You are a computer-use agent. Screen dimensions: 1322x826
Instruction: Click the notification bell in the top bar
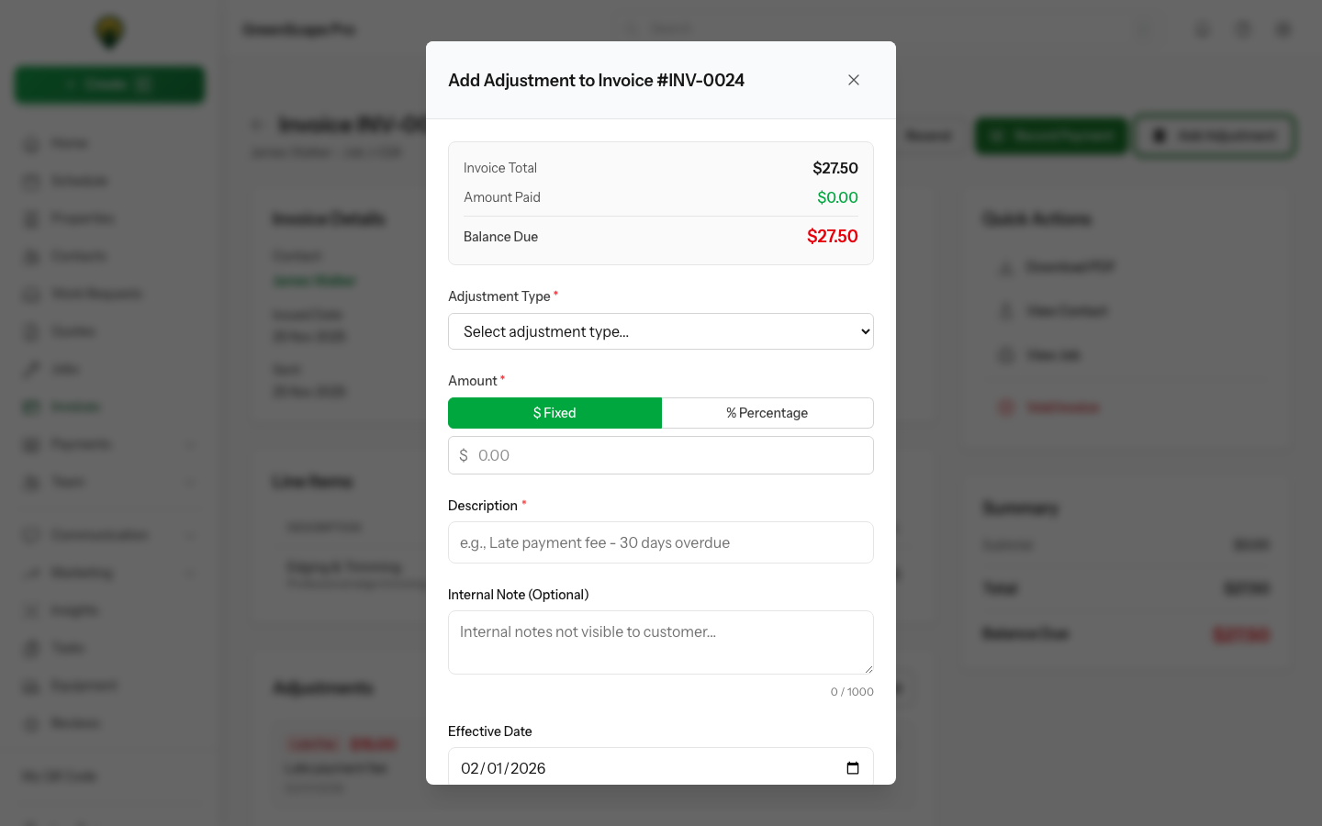point(1203,28)
